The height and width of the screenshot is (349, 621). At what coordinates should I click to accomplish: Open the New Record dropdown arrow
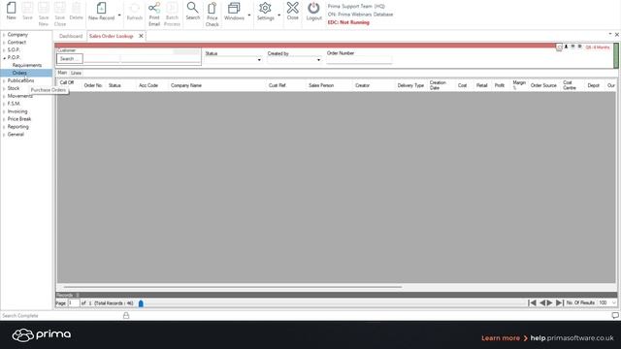(119, 16)
